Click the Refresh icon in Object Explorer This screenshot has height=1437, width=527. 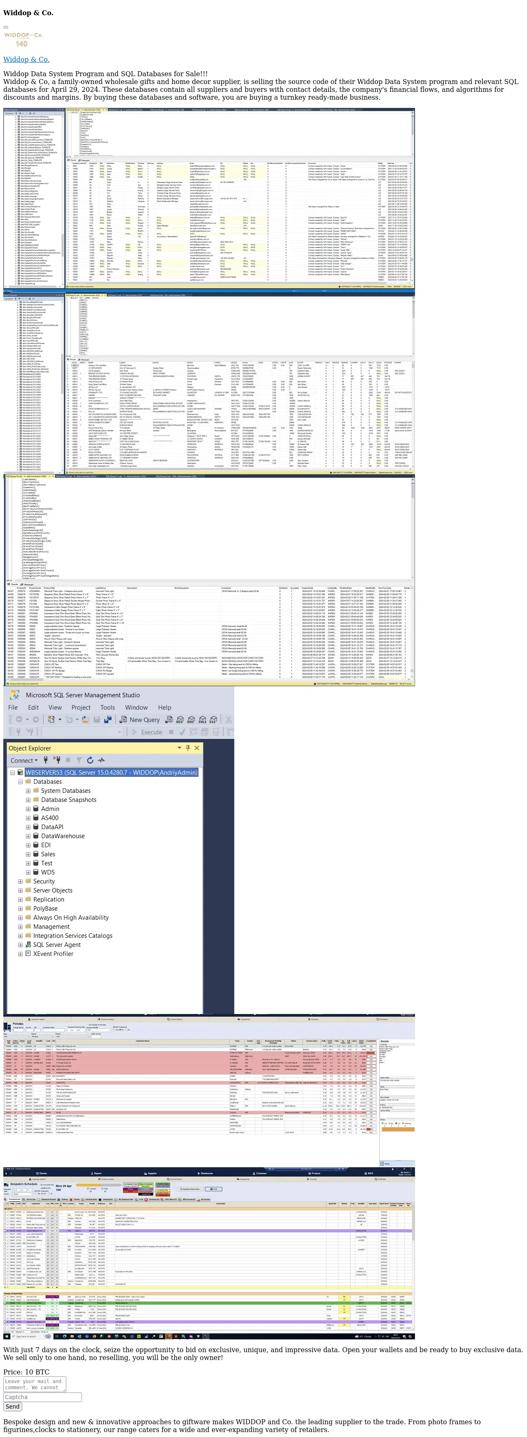click(90, 760)
